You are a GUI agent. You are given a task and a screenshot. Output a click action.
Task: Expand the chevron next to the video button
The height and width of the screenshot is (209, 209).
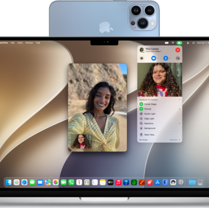158,59
